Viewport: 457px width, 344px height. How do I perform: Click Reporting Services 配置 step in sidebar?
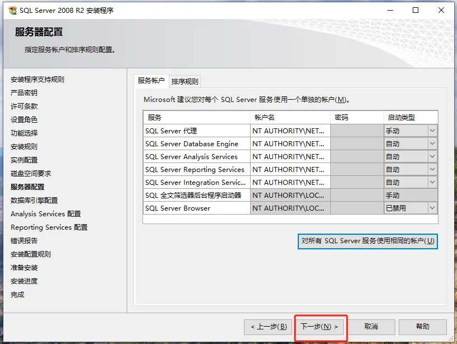[49, 227]
